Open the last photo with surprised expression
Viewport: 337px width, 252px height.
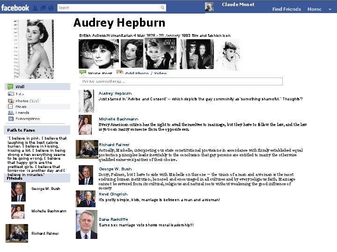pos(228,55)
